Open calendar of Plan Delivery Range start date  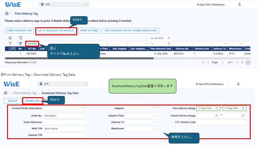[217, 108]
